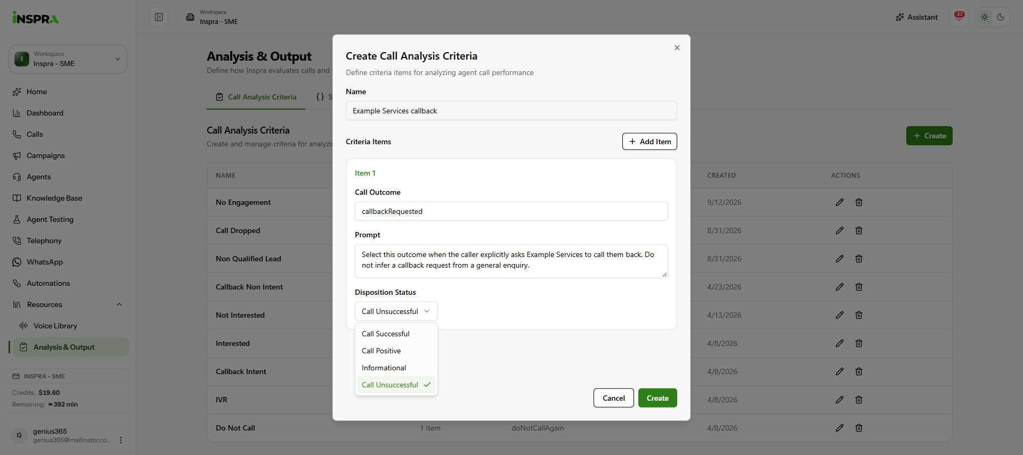Image resolution: width=1023 pixels, height=455 pixels.
Task: Collapse the Resources section
Action: (x=68, y=304)
